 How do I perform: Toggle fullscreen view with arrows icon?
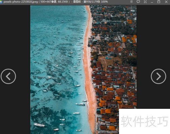(x=145, y=2)
